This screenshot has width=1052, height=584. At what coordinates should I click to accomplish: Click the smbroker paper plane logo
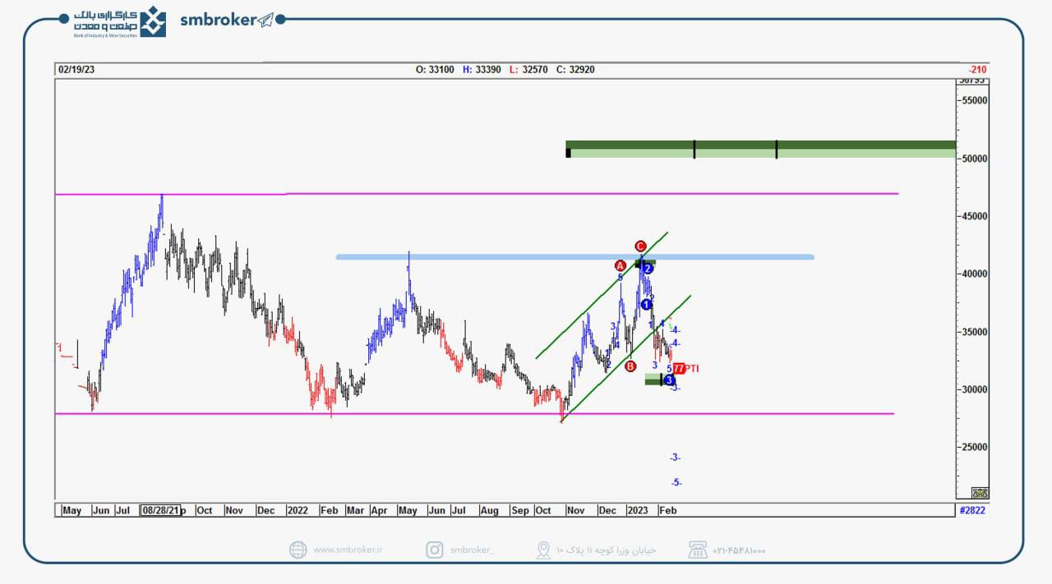tap(265, 21)
